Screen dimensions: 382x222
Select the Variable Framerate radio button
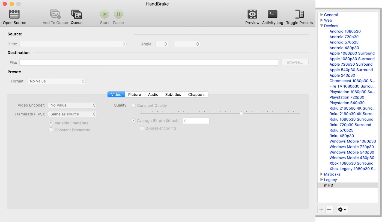click(x=51, y=123)
